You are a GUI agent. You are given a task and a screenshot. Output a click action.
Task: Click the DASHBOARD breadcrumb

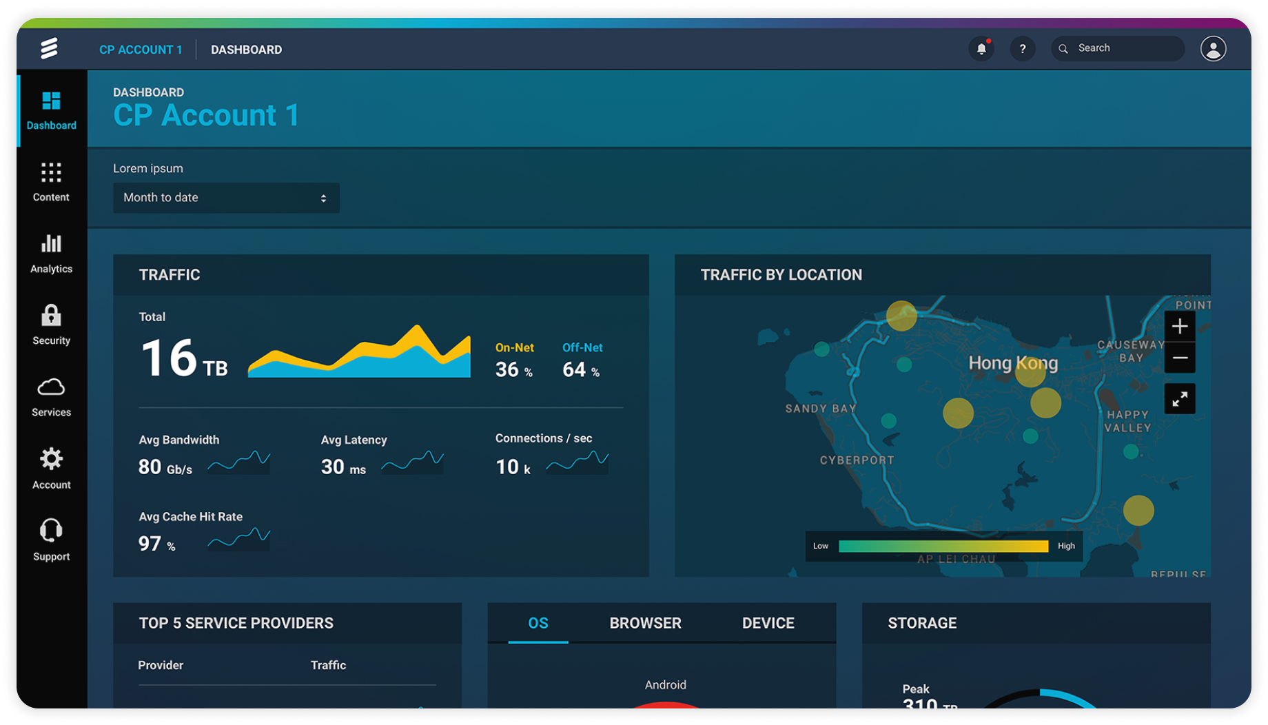pyautogui.click(x=246, y=50)
